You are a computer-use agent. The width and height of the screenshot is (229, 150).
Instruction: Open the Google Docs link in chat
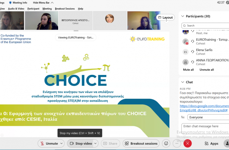click(204, 108)
